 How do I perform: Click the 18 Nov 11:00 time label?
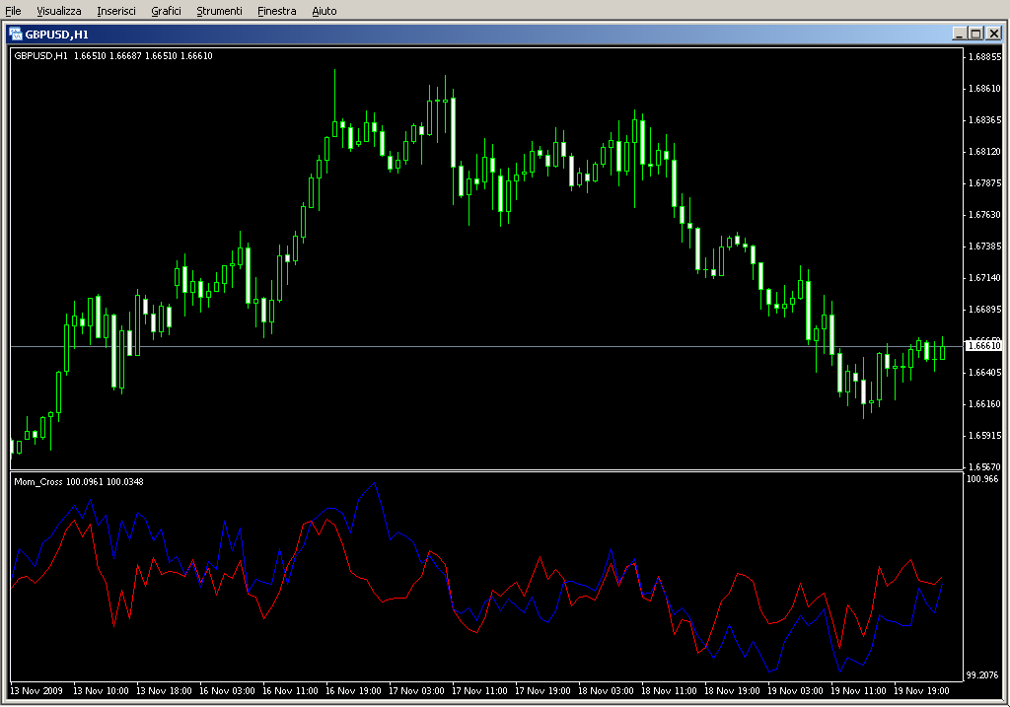(669, 691)
